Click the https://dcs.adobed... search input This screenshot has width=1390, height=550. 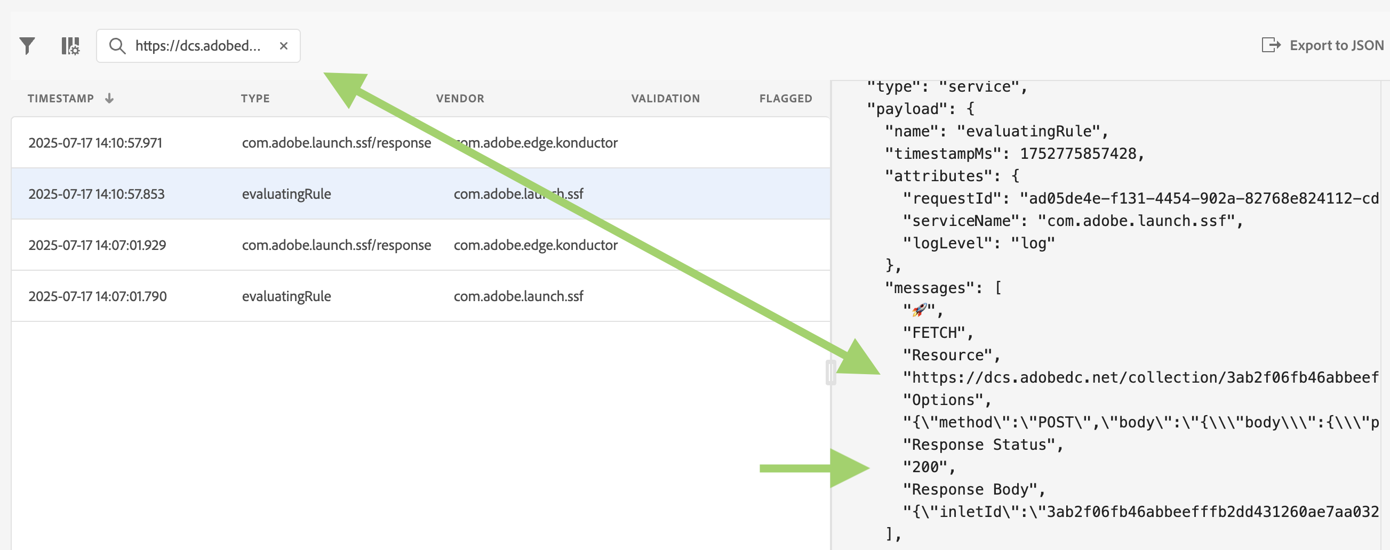(198, 46)
